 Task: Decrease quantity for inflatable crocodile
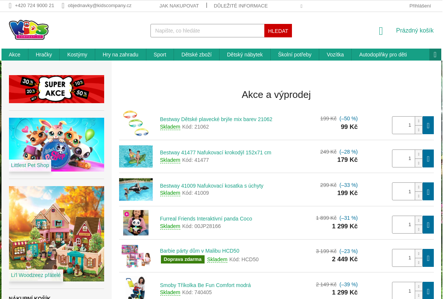click(419, 163)
